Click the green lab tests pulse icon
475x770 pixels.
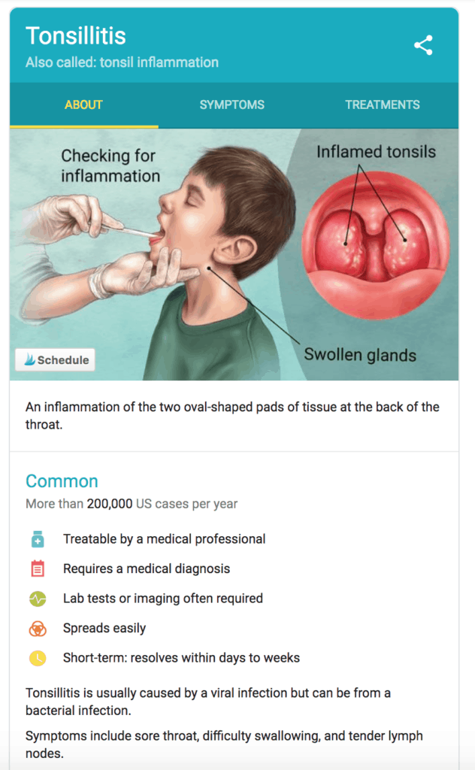coord(38,599)
